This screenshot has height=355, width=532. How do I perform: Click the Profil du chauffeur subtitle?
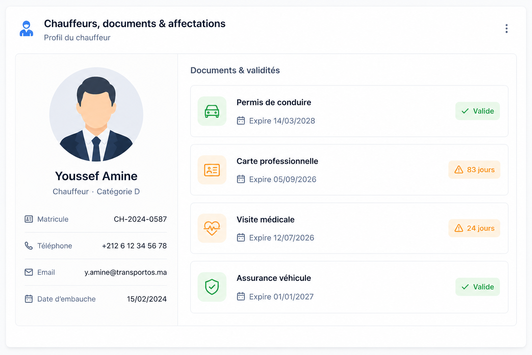click(77, 37)
